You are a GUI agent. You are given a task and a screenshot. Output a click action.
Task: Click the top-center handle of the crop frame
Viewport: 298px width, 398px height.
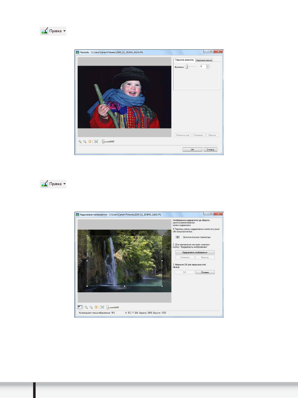click(124, 236)
